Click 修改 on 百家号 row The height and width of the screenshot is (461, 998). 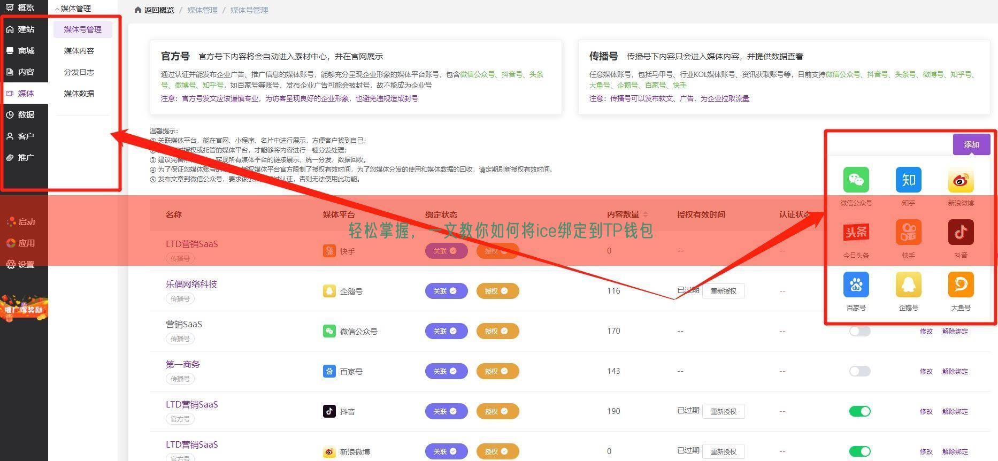click(926, 372)
